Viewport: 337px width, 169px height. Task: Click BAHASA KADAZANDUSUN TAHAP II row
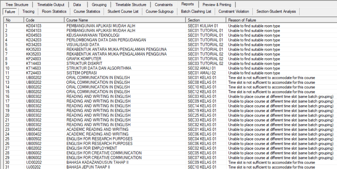coord(170,163)
